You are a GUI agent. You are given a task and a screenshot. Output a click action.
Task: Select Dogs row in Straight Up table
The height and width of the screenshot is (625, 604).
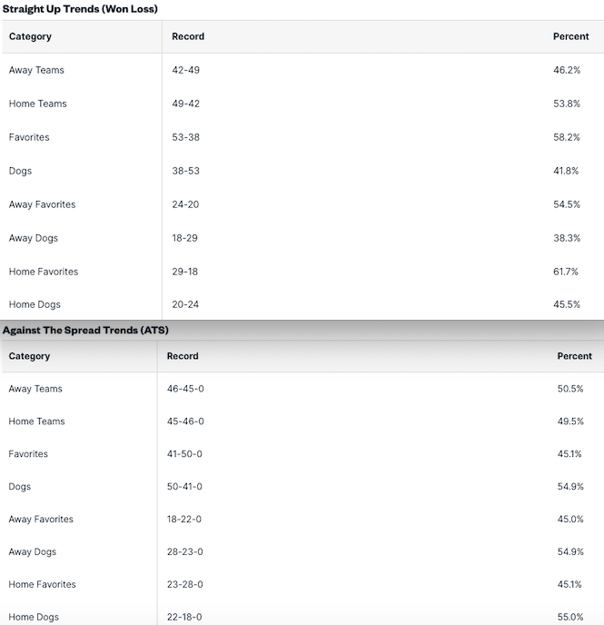point(20,171)
